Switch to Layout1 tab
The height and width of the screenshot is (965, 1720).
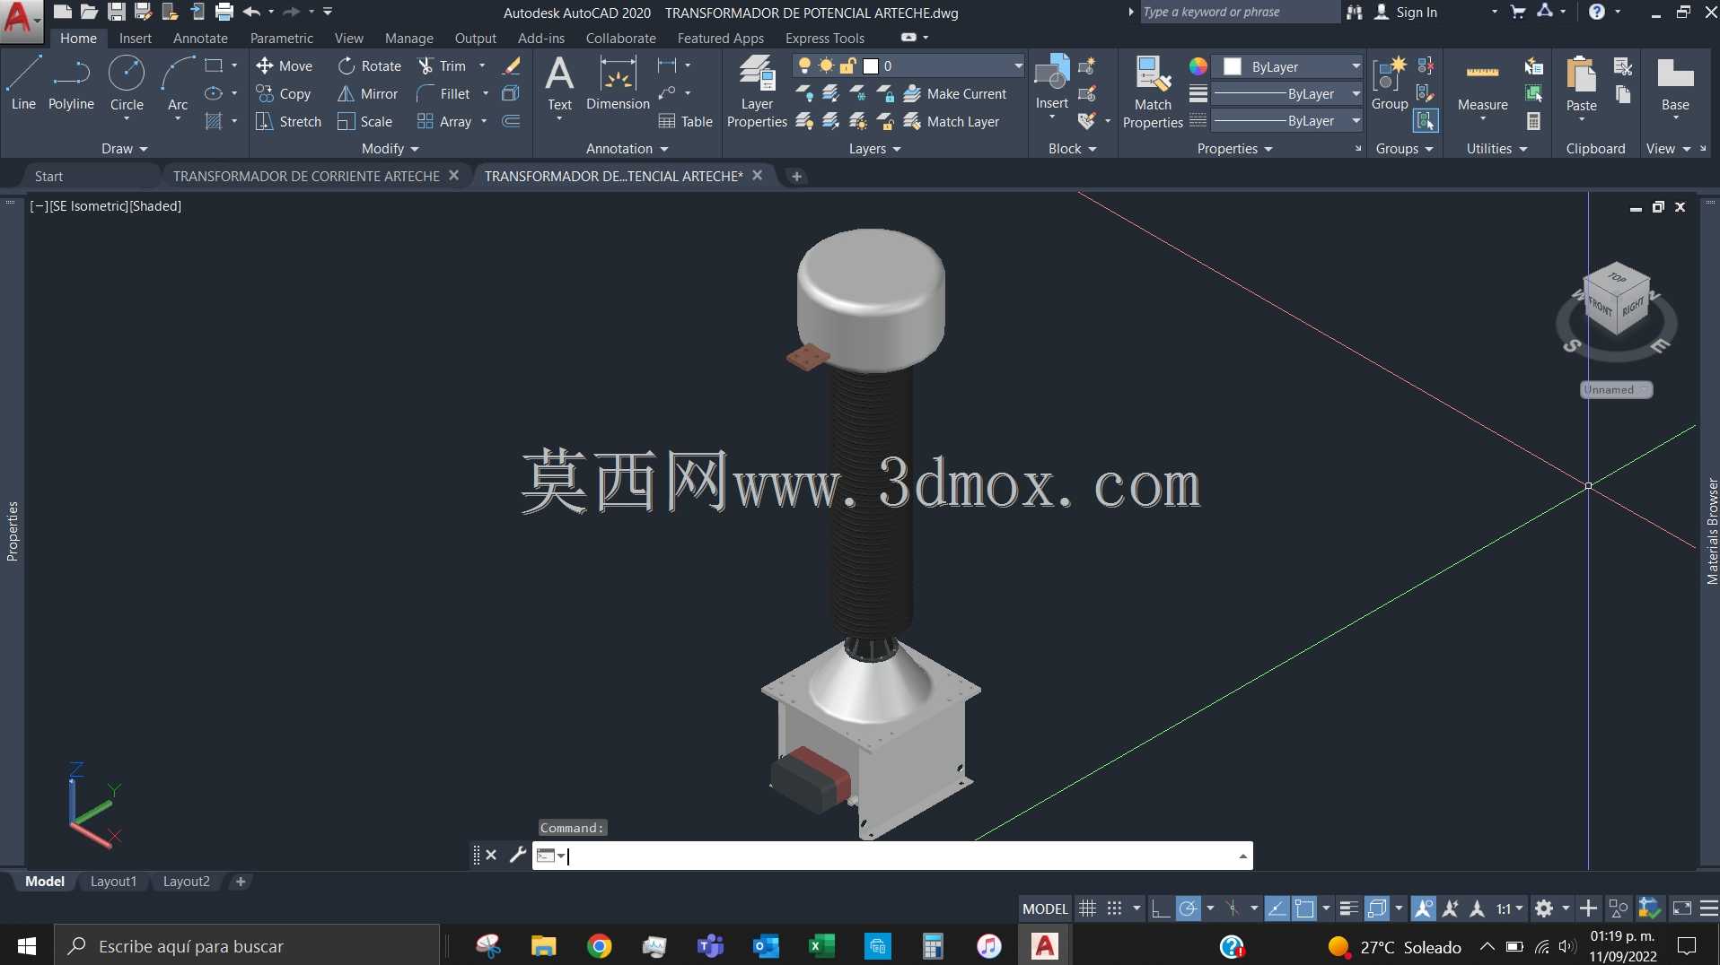click(113, 882)
